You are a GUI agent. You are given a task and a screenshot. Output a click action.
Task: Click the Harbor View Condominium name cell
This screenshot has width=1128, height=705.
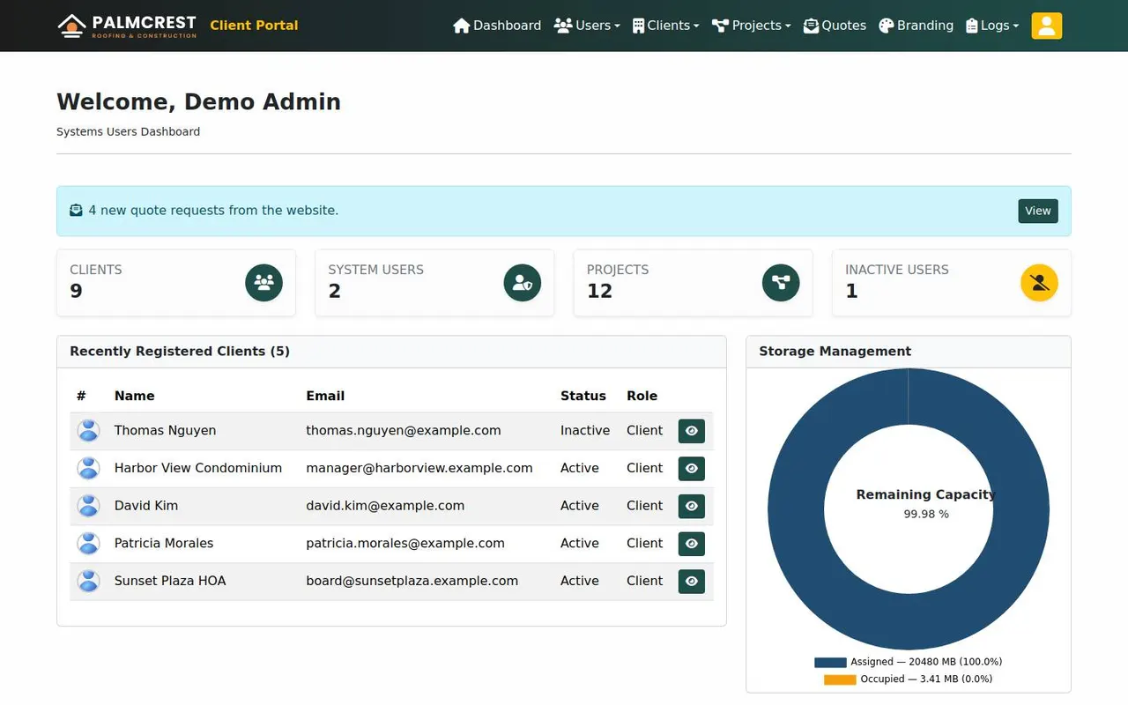[198, 468]
